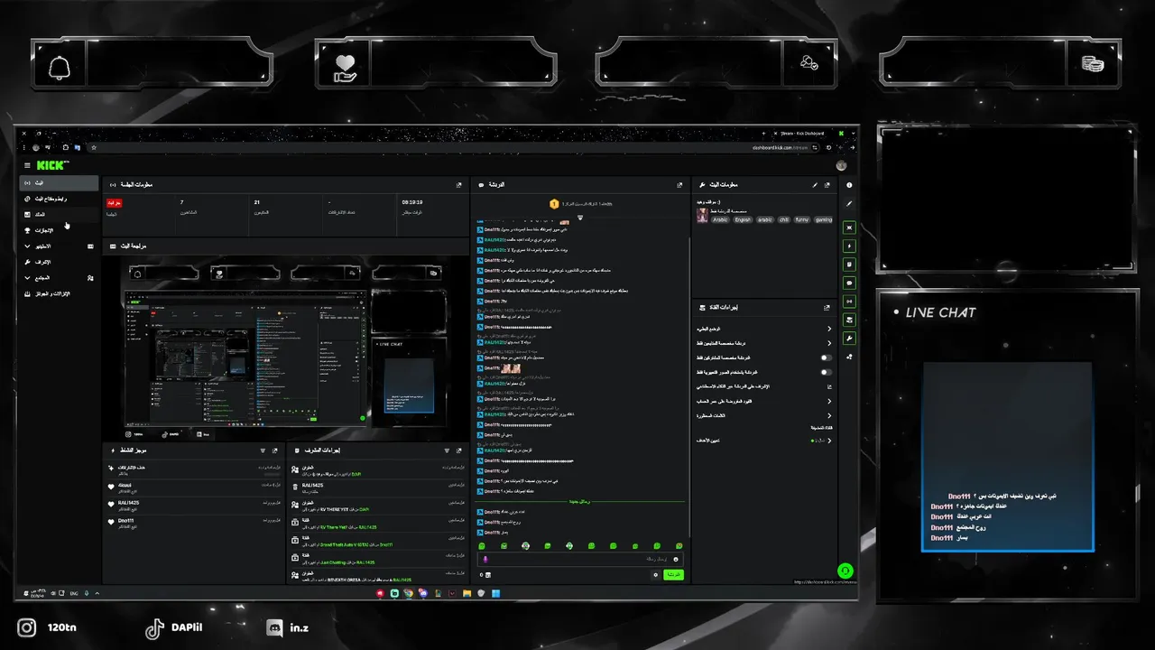This screenshot has height=650, width=1155.
Task: Pop out the session info panel
Action: tap(459, 184)
